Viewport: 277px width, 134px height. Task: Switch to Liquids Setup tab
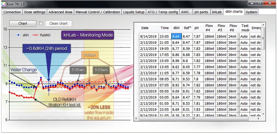[x=134, y=12]
